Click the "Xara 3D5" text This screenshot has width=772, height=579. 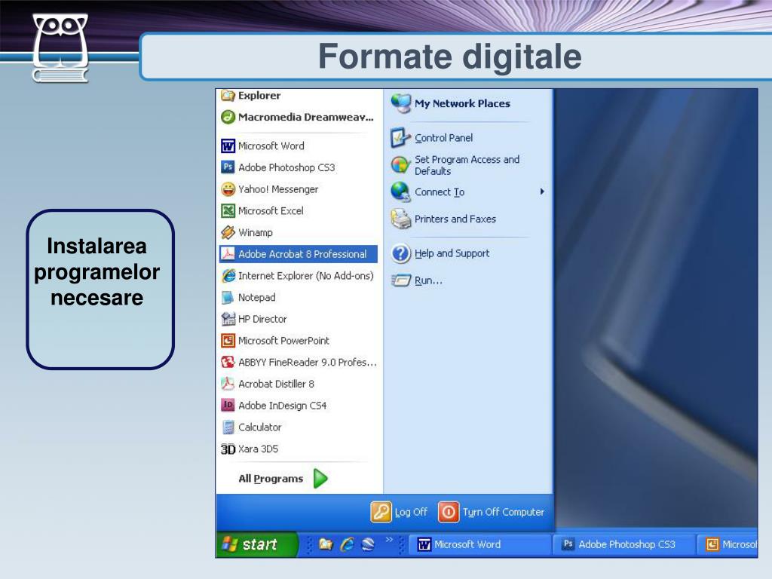258,449
